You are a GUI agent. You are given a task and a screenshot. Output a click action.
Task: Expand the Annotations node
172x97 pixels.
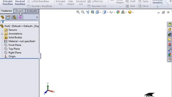[x=2, y=34]
